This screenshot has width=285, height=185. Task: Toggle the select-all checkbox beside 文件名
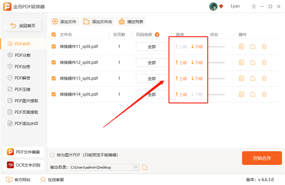pos(54,35)
